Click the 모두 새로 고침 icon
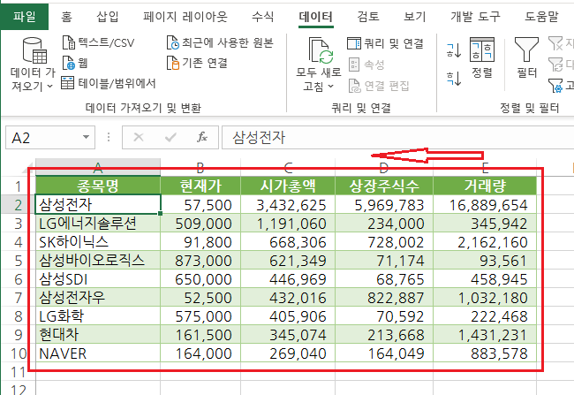 click(x=321, y=50)
